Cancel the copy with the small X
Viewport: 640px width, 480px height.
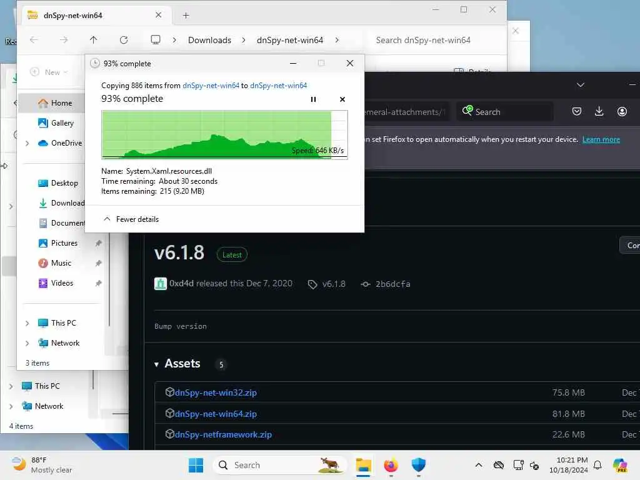(x=342, y=99)
